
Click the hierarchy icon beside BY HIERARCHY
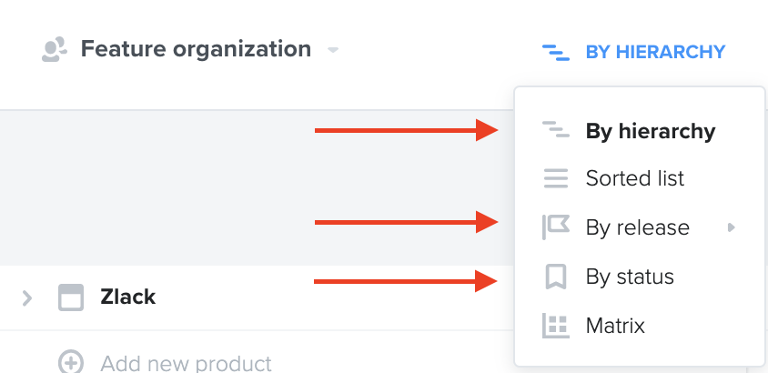(x=555, y=53)
